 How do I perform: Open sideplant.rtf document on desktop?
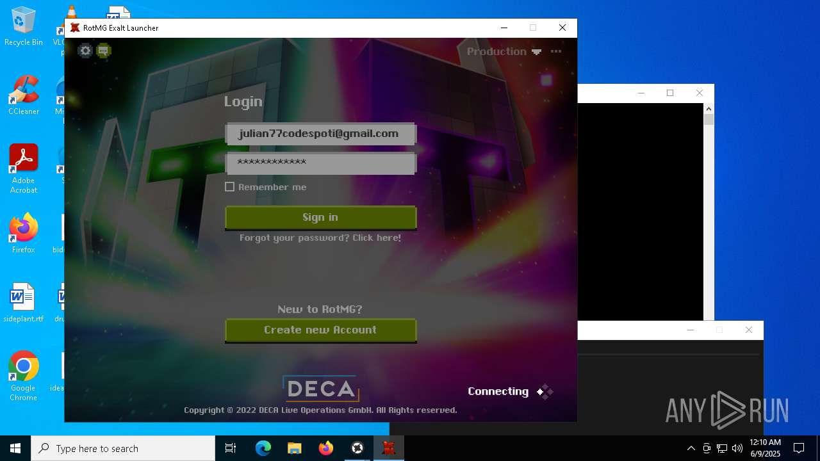coord(24,303)
